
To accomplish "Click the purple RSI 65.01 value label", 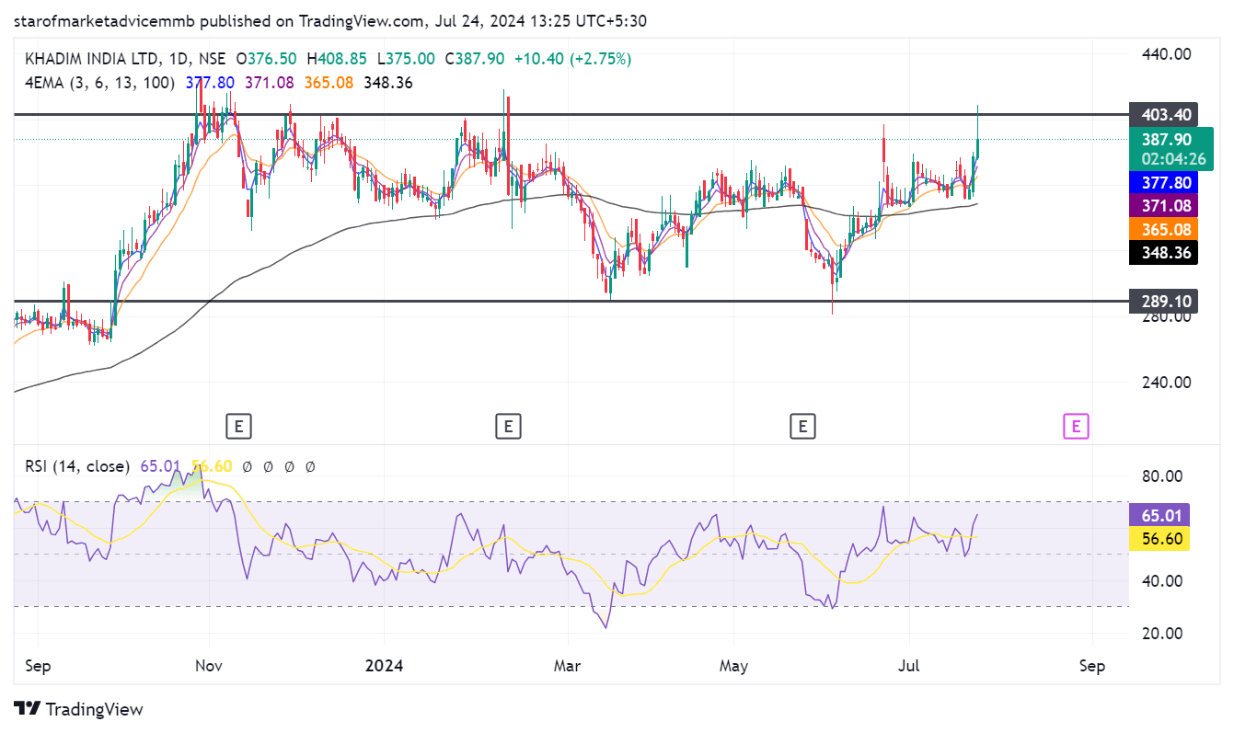I will pyautogui.click(x=1159, y=515).
